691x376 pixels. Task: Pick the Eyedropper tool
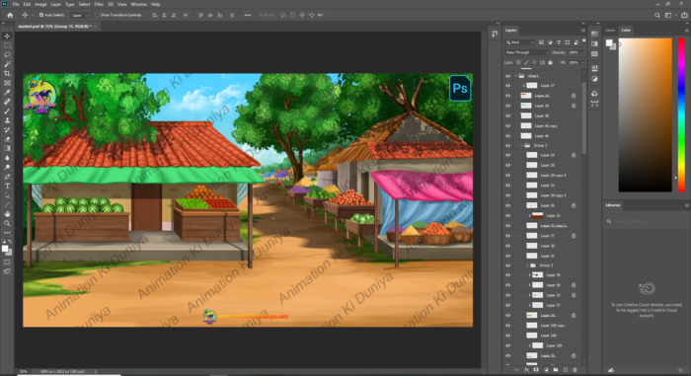[8, 92]
